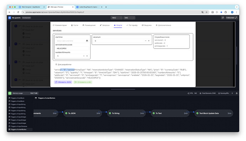Viewport: 246px width, 141px height.
Task: Reload the browser page
Action: 18,12
